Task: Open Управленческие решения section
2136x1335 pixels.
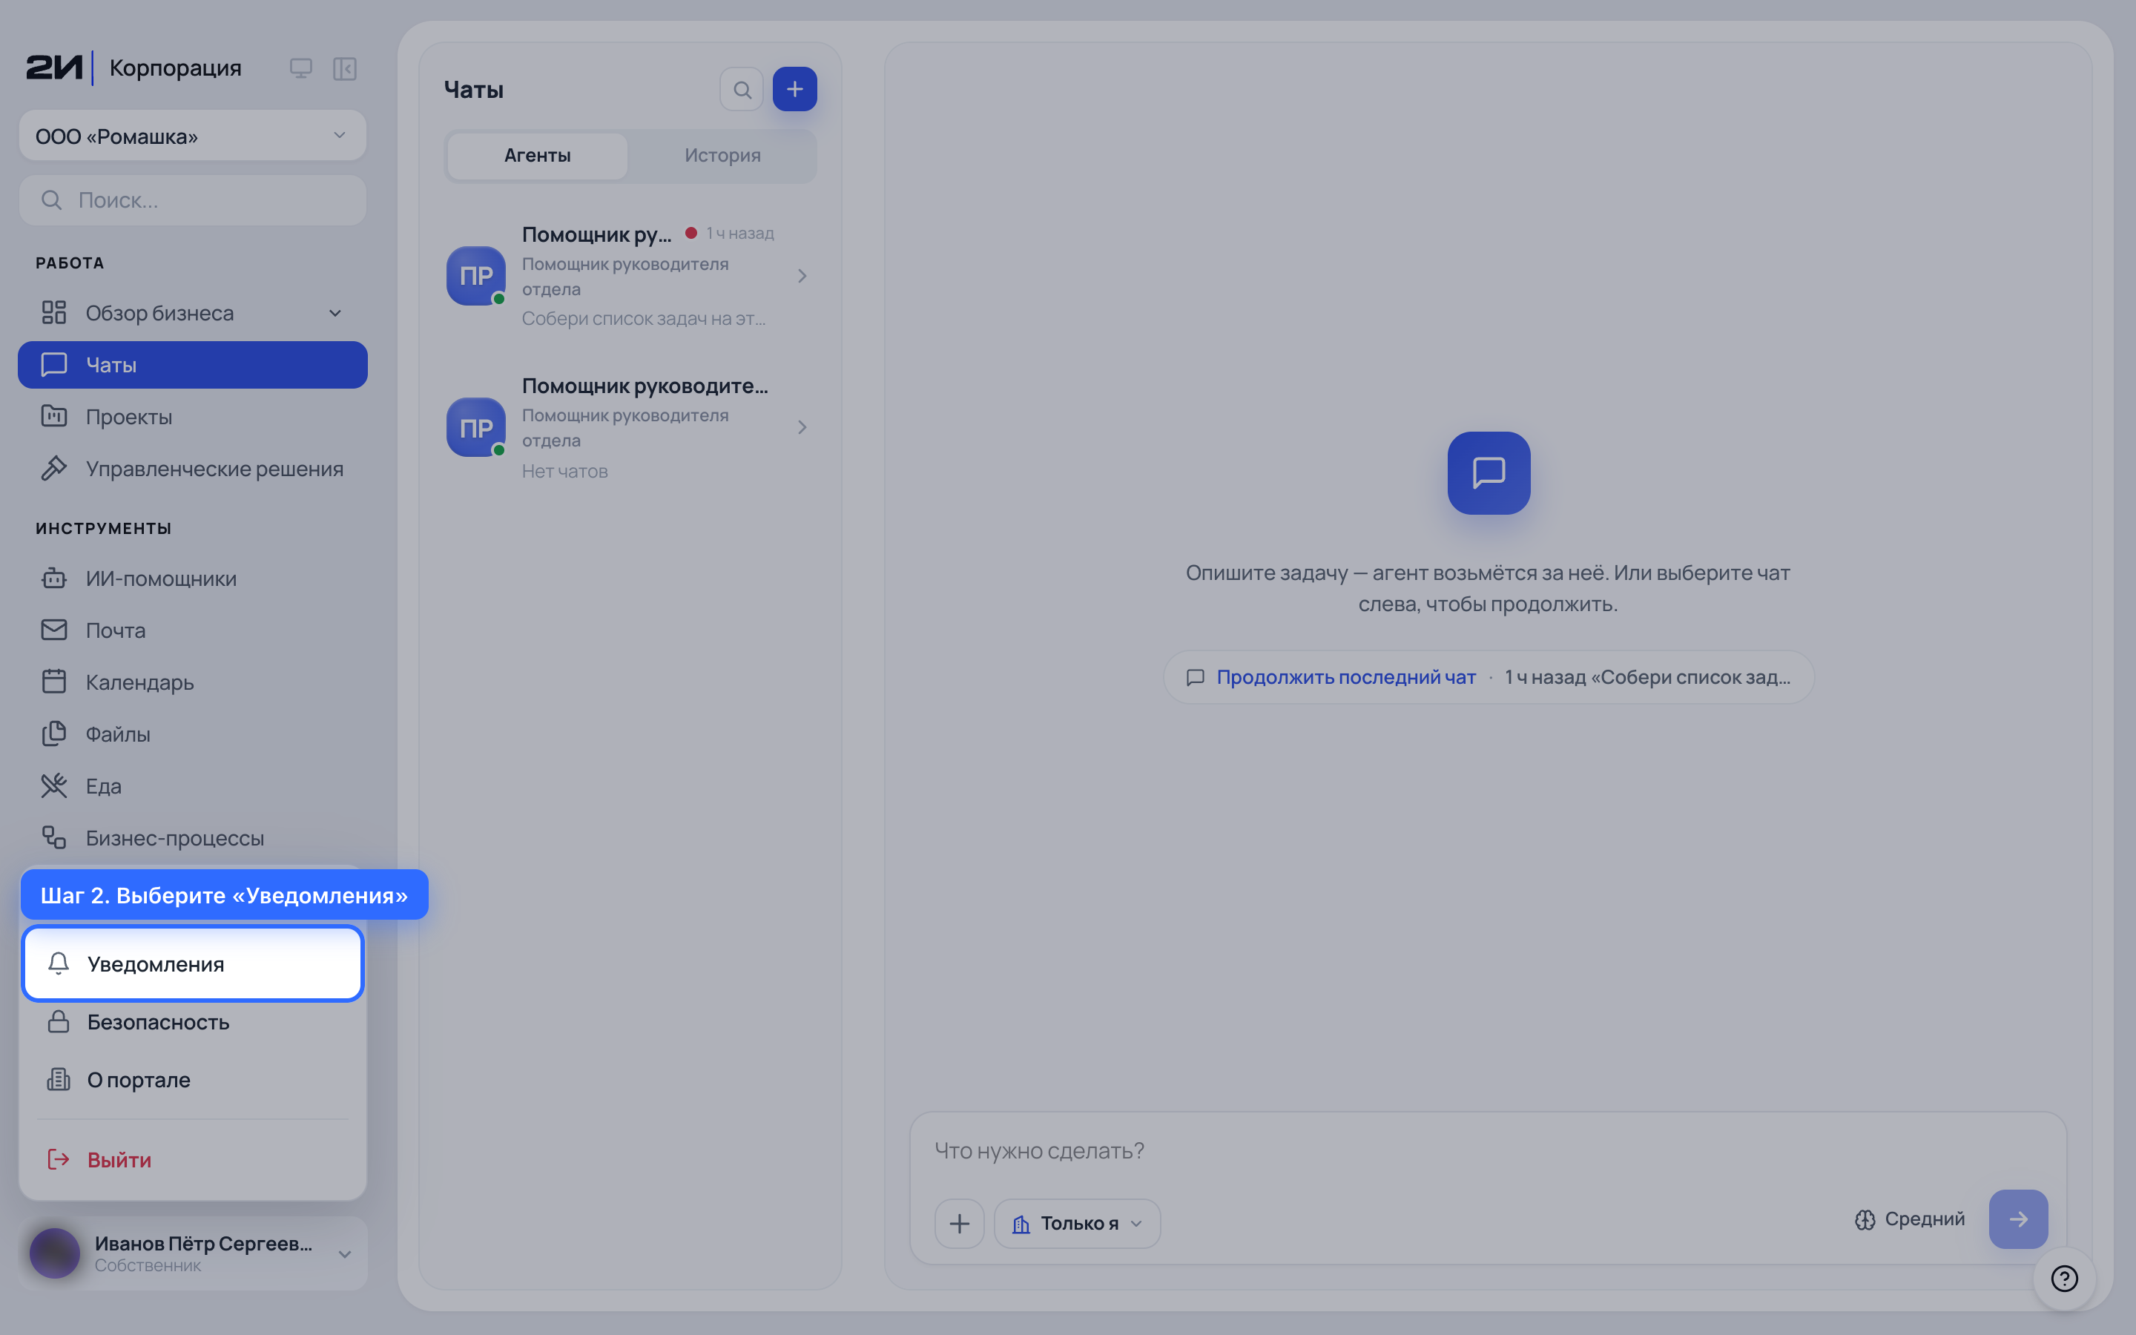Action: click(x=192, y=469)
